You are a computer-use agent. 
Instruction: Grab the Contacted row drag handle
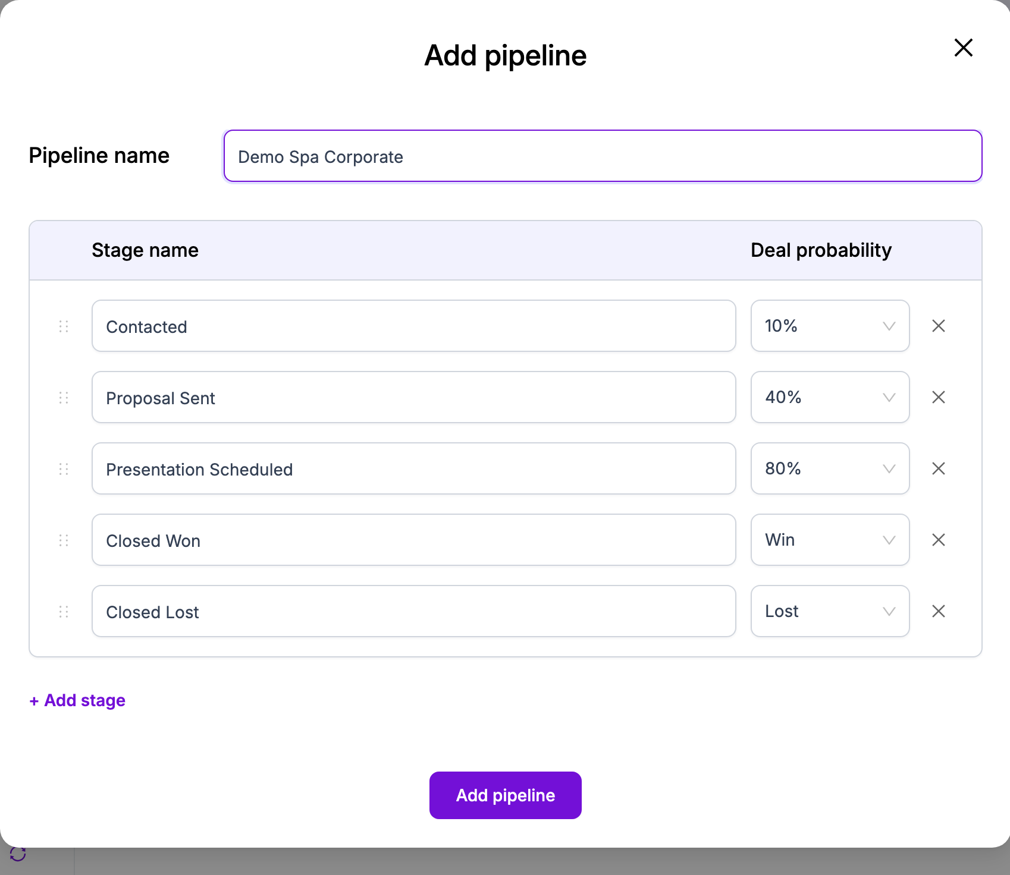point(64,326)
